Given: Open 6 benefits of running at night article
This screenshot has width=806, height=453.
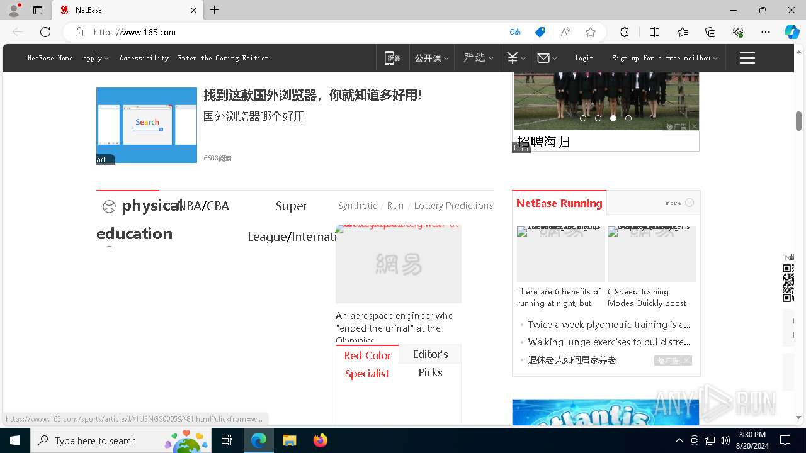Looking at the screenshot, I should (559, 298).
